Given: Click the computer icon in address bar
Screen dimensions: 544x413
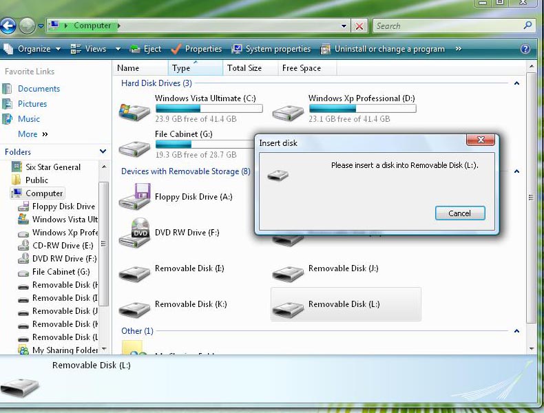Looking at the screenshot, I should click(x=54, y=25).
